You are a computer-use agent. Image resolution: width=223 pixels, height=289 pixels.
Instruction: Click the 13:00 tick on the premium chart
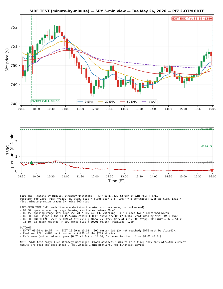click(124, 177)
